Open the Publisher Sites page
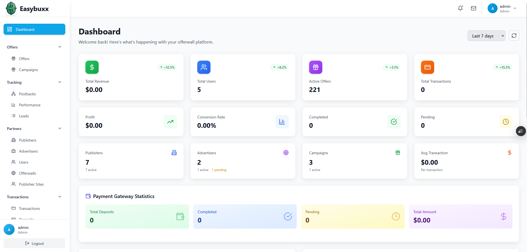 [x=31, y=184]
